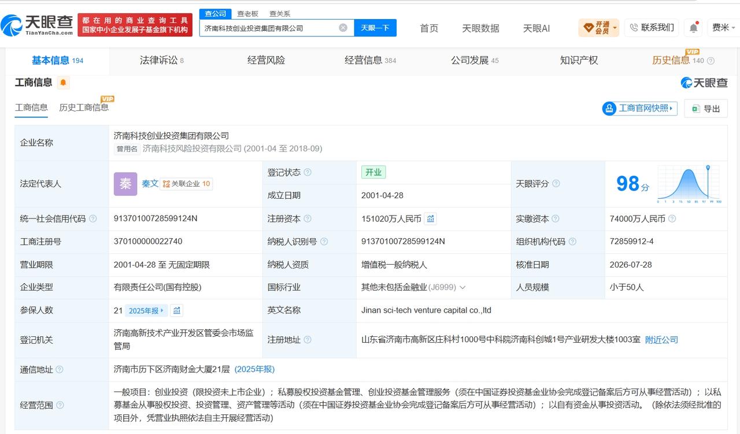Select 工商信息 sub-tab
The height and width of the screenshot is (434, 740).
click(x=31, y=107)
